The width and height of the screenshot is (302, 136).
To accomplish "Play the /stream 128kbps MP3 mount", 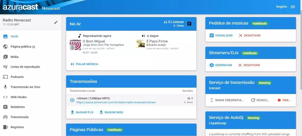I will (x=72, y=100).
